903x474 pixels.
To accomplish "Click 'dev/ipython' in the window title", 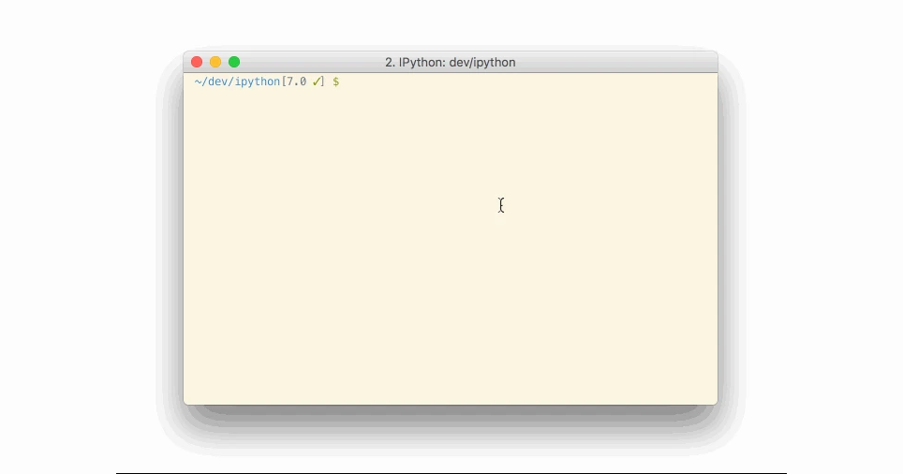I will [x=482, y=62].
